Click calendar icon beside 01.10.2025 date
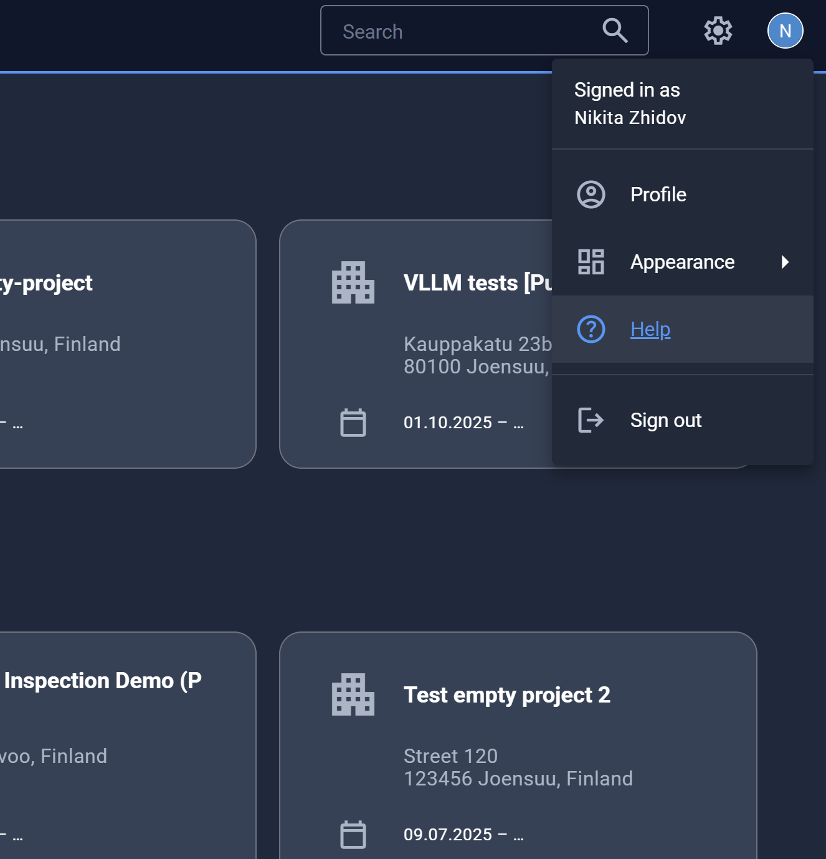Screen dimensions: 826x859 (x=353, y=423)
